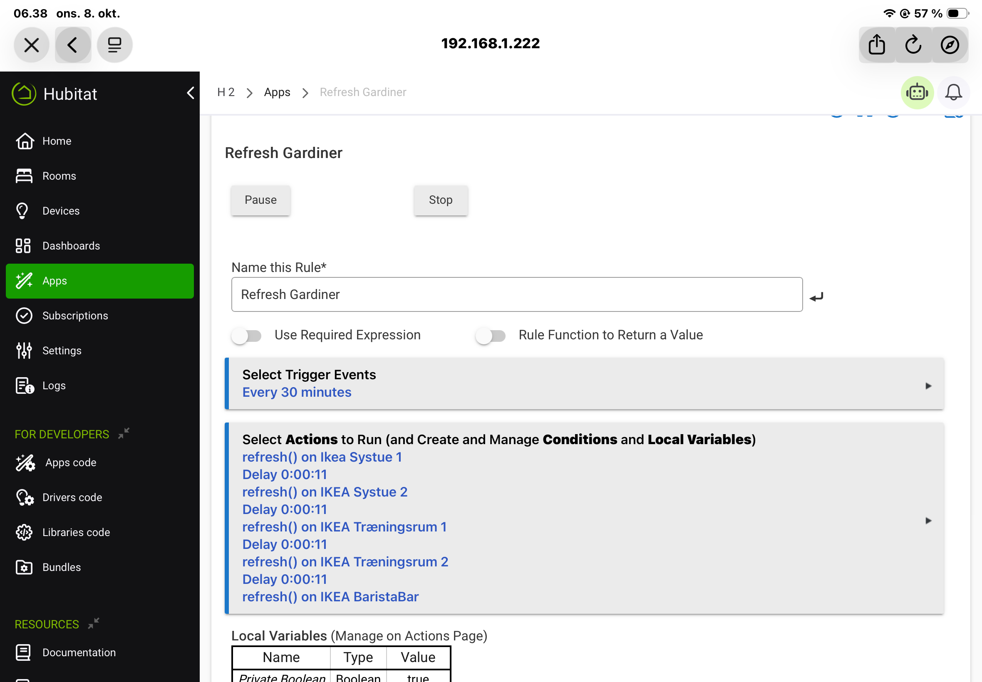Expand the Select Actions to Run section
This screenshot has height=682, width=982.
pos(928,521)
